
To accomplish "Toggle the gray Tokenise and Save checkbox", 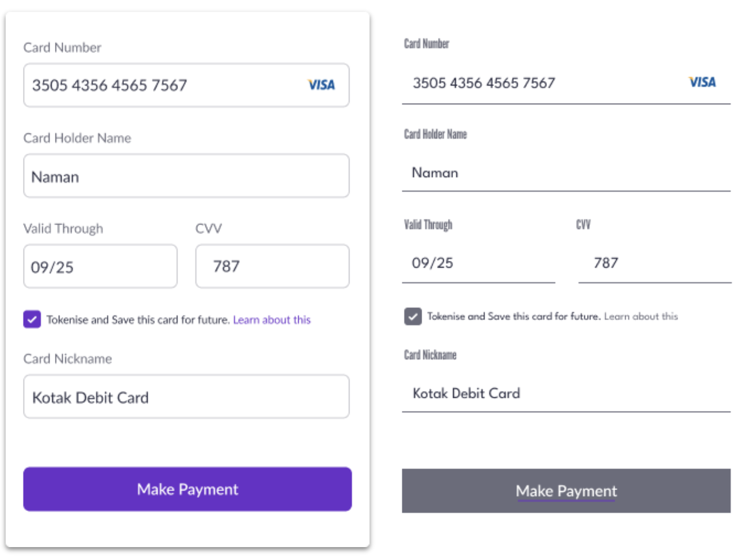I will tap(413, 316).
